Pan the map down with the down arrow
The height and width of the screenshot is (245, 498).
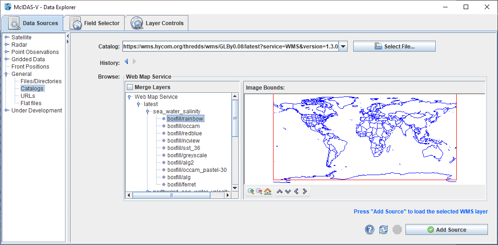[288, 192]
